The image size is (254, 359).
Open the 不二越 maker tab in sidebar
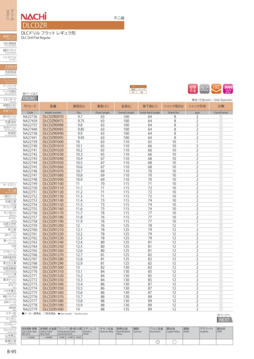point(8,191)
